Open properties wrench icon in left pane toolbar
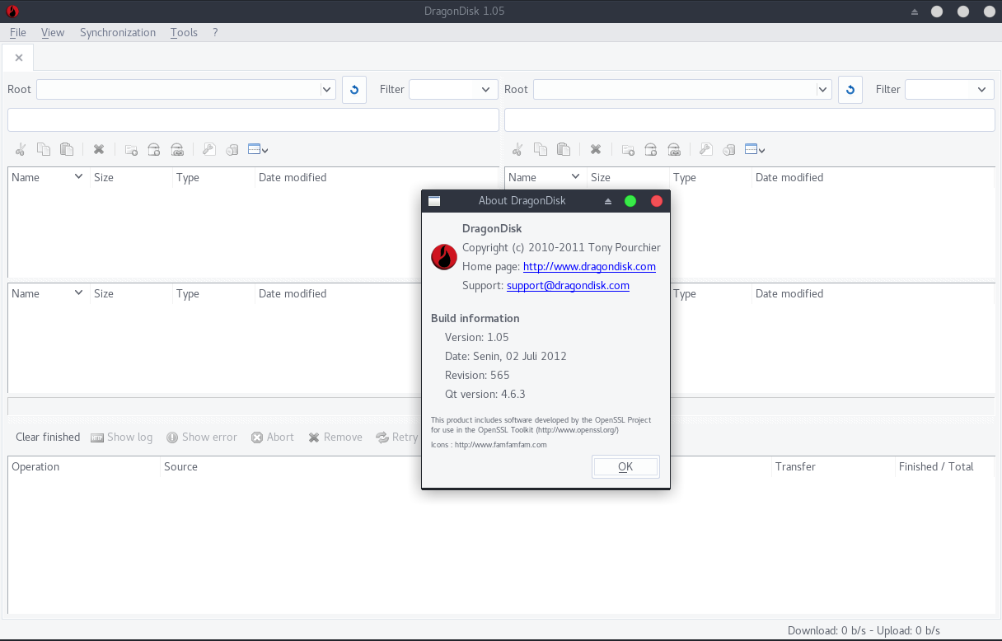This screenshot has width=1002, height=641. click(209, 149)
